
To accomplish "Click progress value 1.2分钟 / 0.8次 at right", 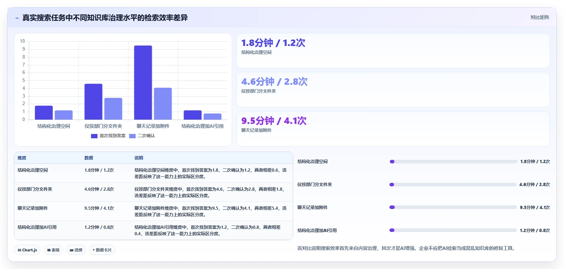I will pos(535,231).
